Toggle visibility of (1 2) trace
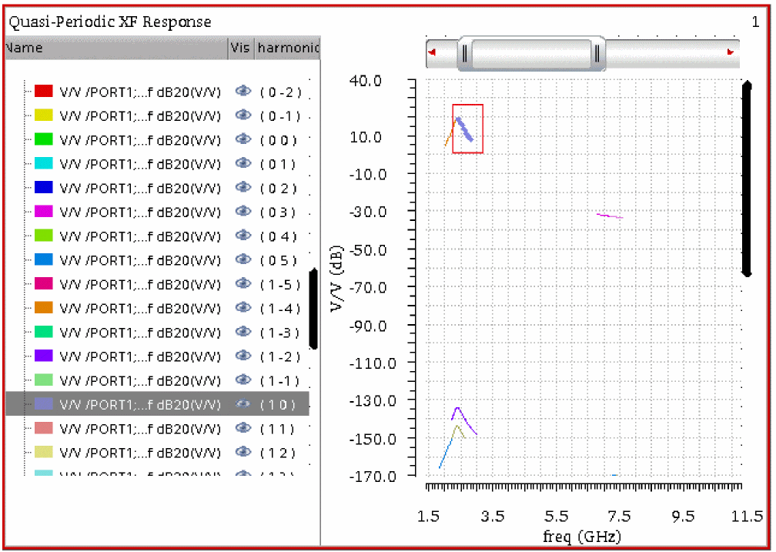The height and width of the screenshot is (552, 776). pyautogui.click(x=243, y=451)
